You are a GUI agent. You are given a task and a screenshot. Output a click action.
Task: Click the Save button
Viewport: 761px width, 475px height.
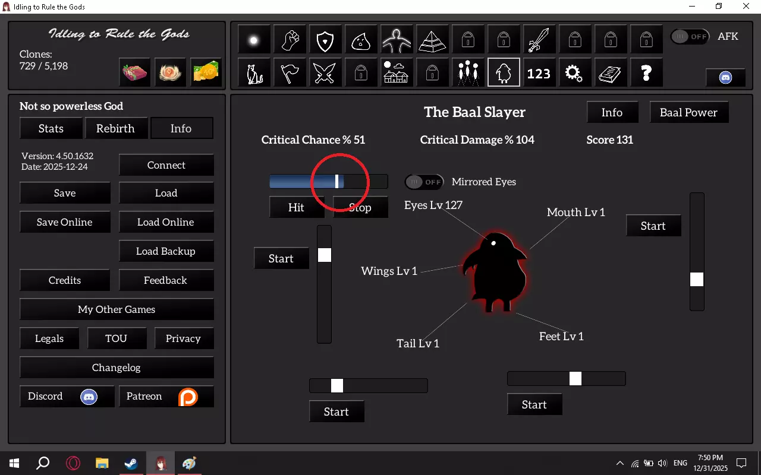pyautogui.click(x=65, y=193)
